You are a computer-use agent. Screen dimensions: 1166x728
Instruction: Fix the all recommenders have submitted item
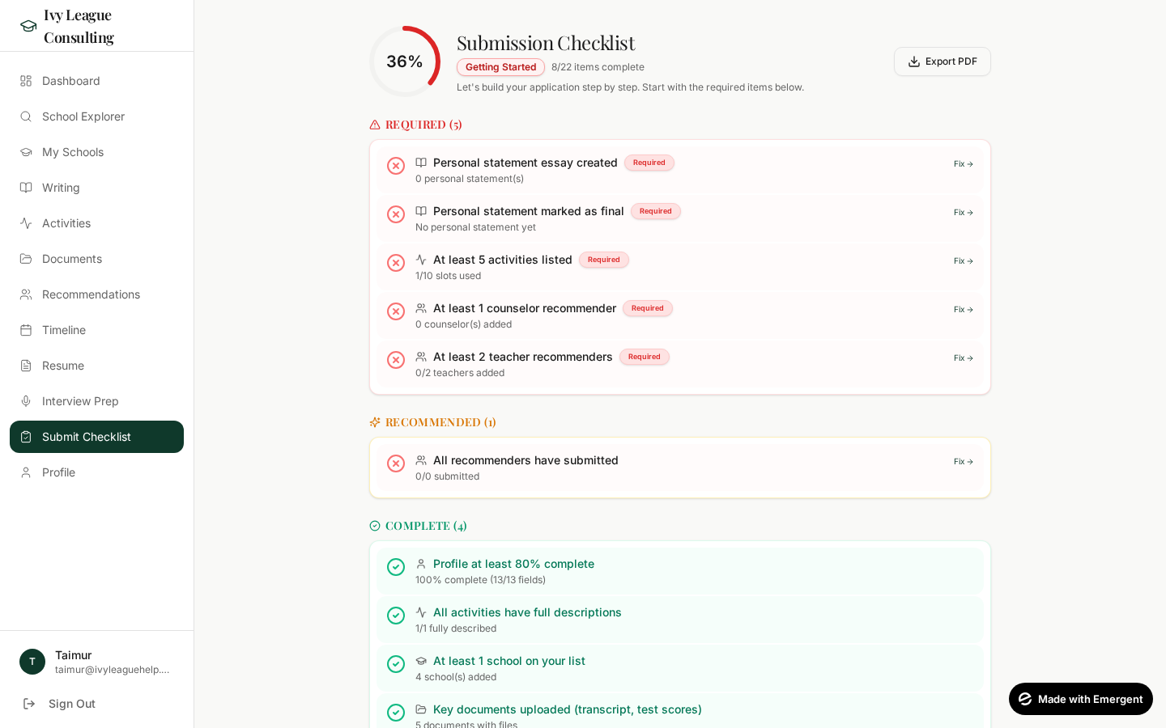(x=964, y=462)
